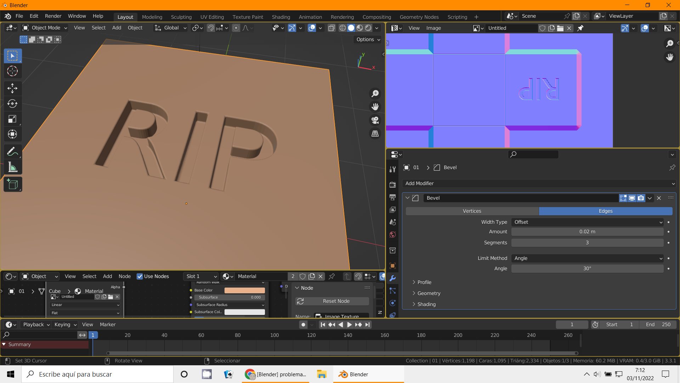Viewport: 680px width, 383px height.
Task: Click the Windows taskbar search box
Action: tap(97, 374)
